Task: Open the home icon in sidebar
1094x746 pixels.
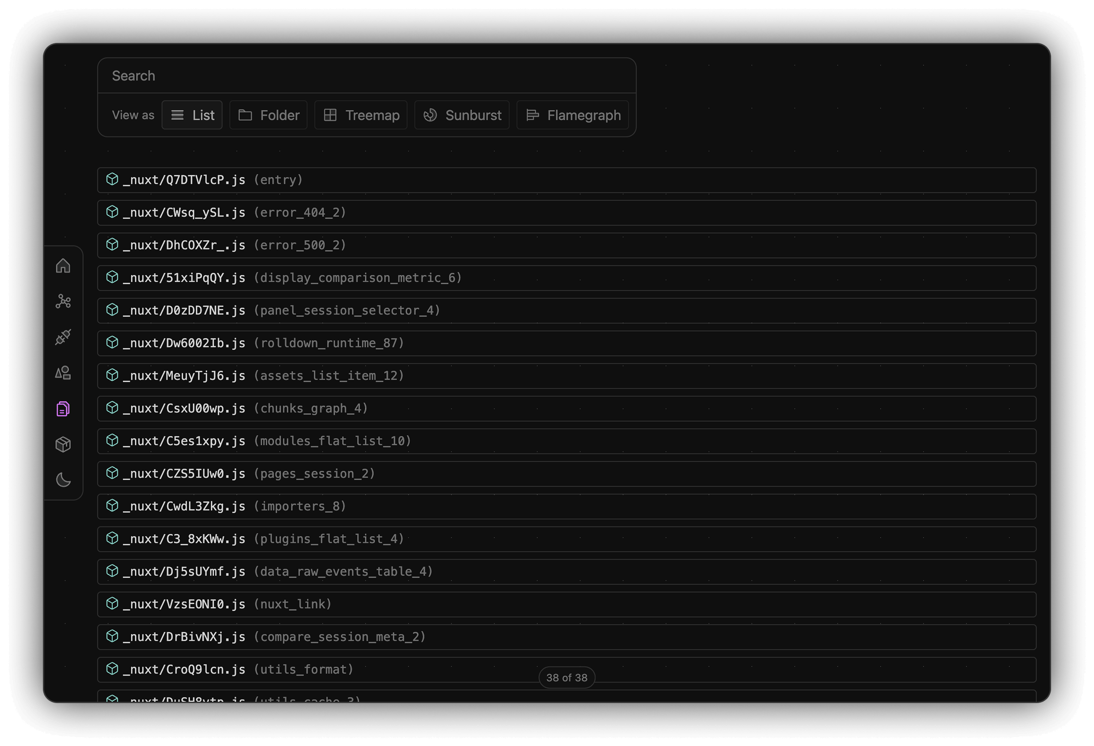Action: (x=63, y=266)
